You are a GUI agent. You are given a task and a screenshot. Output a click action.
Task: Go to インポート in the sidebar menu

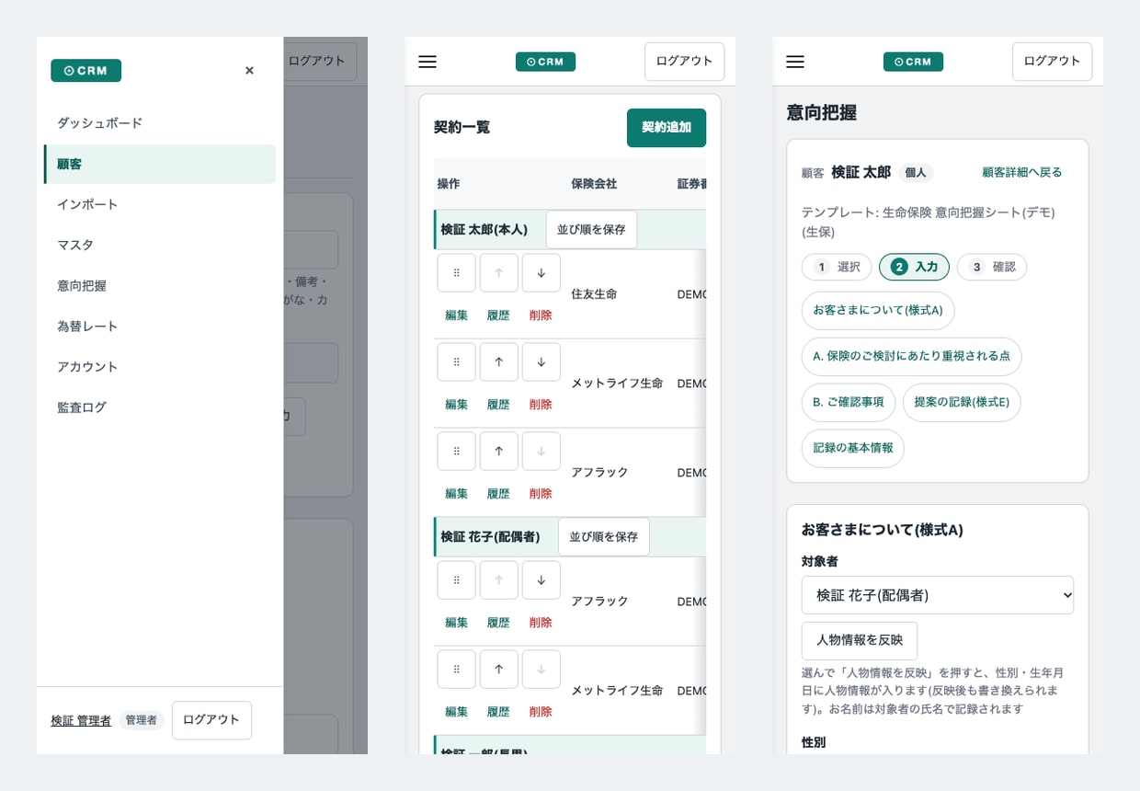point(160,204)
